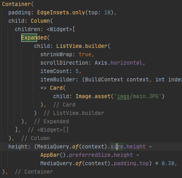Click the children: property name
The height and width of the screenshot is (178, 182).
(x=29, y=29)
